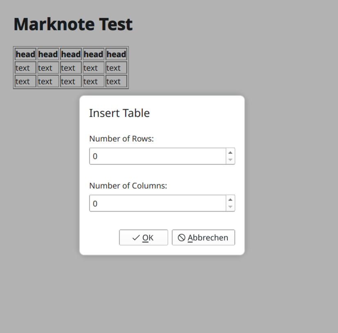This screenshot has width=338, height=333.
Task: Click last text cell in bottom row
Action: pos(116,81)
